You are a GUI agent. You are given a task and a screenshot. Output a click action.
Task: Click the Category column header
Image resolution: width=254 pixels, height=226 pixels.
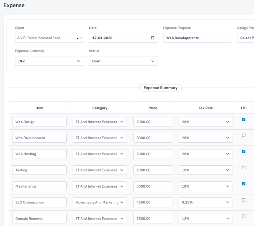(x=100, y=108)
